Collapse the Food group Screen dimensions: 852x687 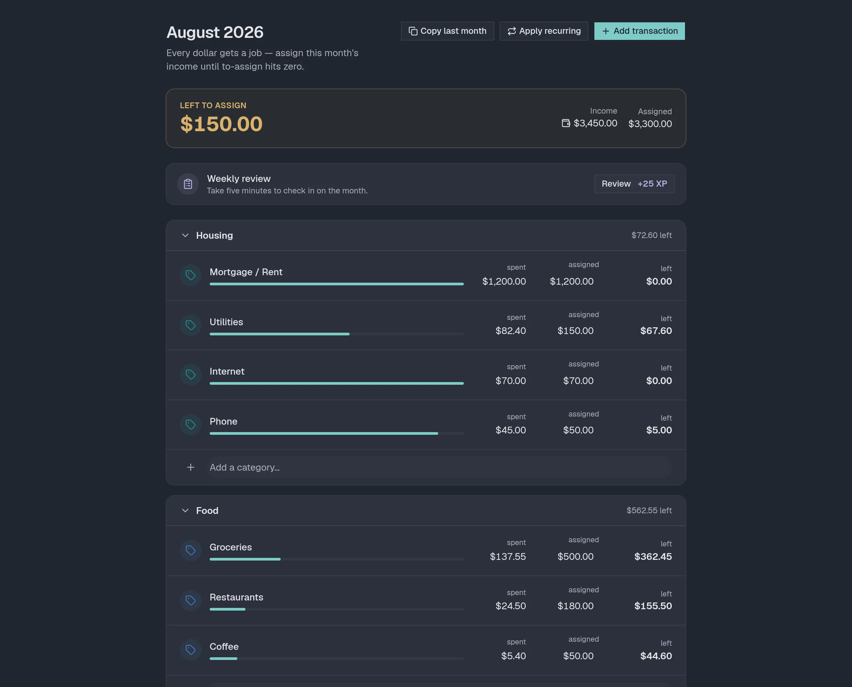185,511
